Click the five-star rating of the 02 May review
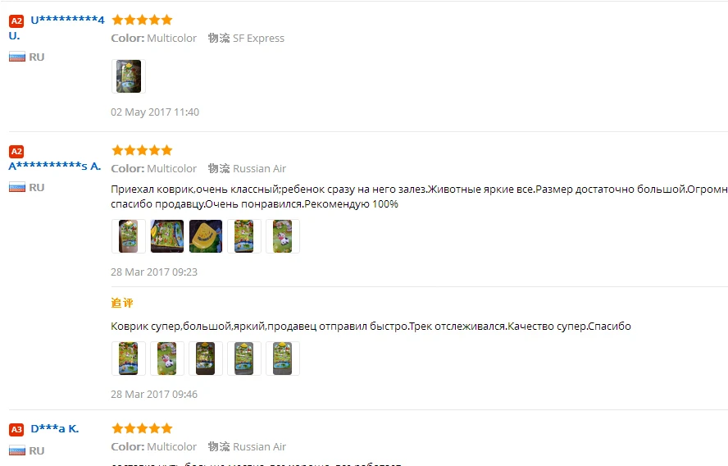Viewport: 728px width, 466px height. point(142,20)
